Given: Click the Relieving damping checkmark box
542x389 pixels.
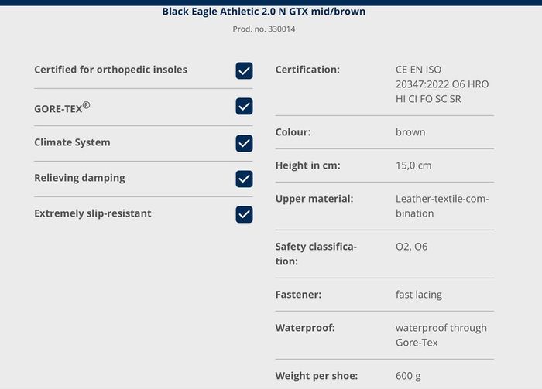Looking at the screenshot, I should click(244, 179).
